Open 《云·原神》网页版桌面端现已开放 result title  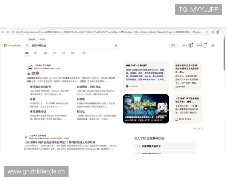pyautogui.click(x=60, y=142)
